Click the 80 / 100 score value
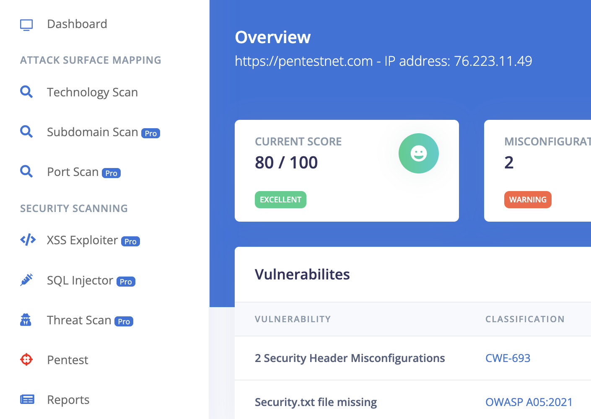Image resolution: width=591 pixels, height=419 pixels. [x=286, y=163]
